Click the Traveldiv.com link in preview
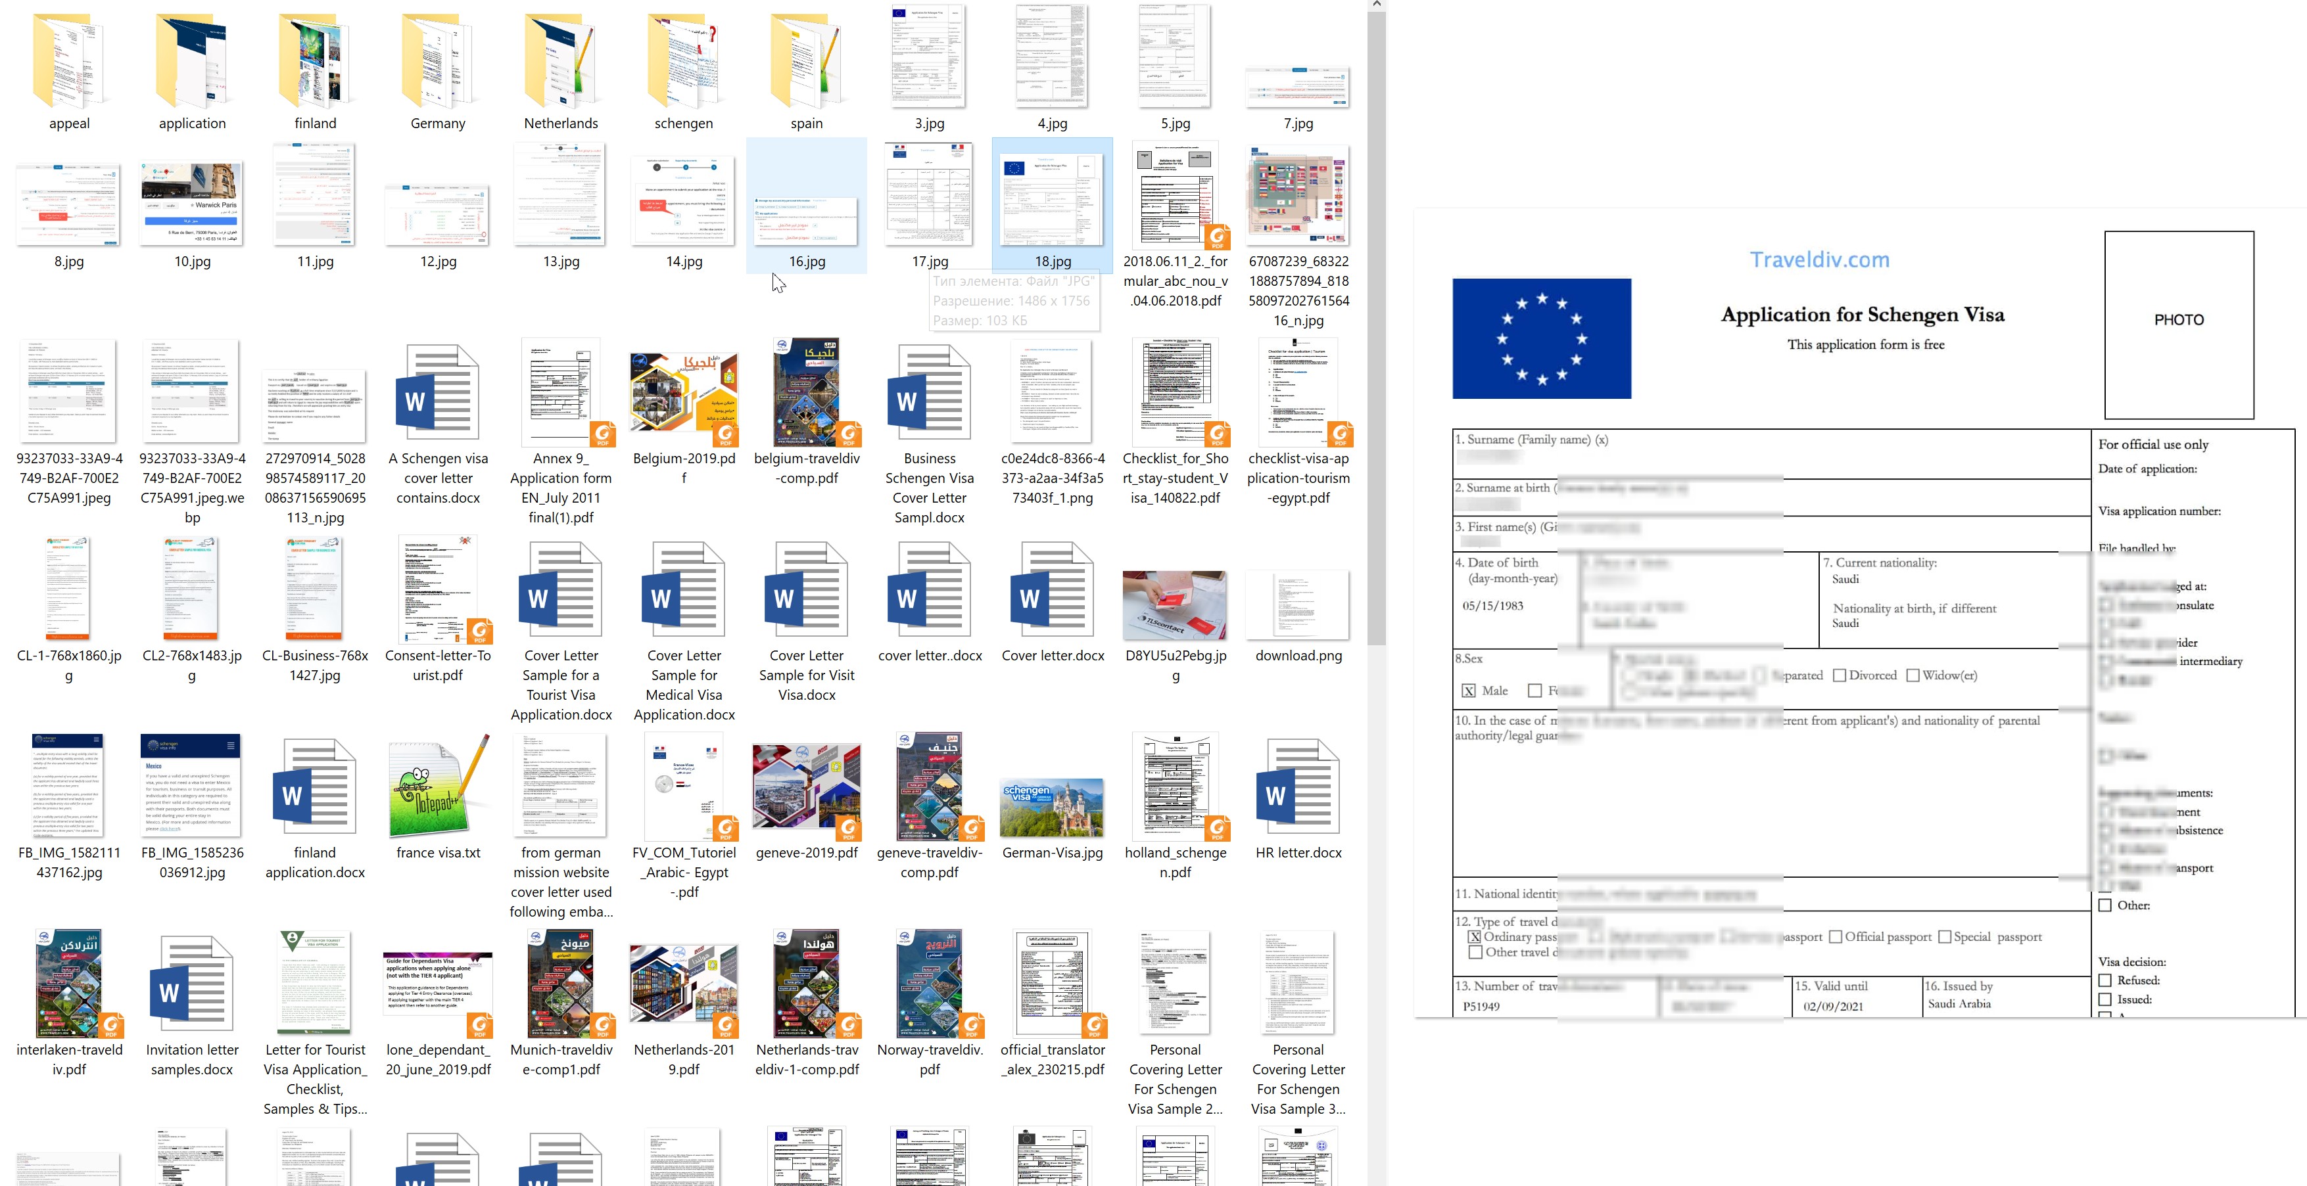2307x1186 pixels. point(1819,260)
